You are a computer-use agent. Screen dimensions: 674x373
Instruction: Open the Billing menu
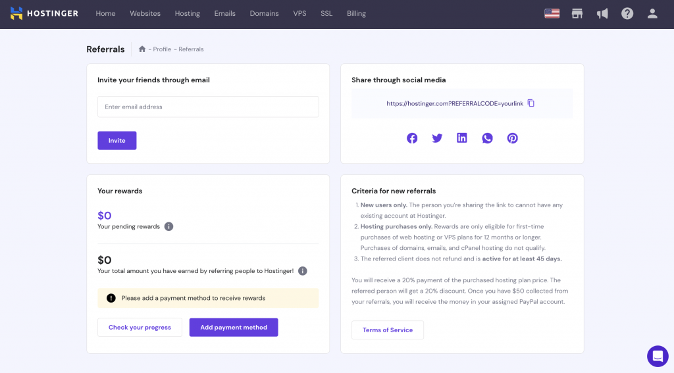(x=356, y=13)
